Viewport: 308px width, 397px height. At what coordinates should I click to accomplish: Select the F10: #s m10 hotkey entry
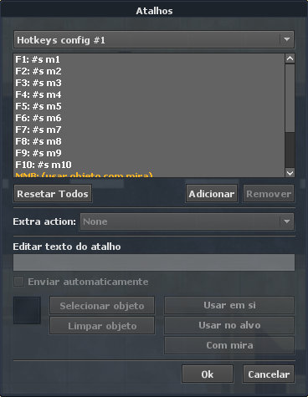[x=149, y=165]
